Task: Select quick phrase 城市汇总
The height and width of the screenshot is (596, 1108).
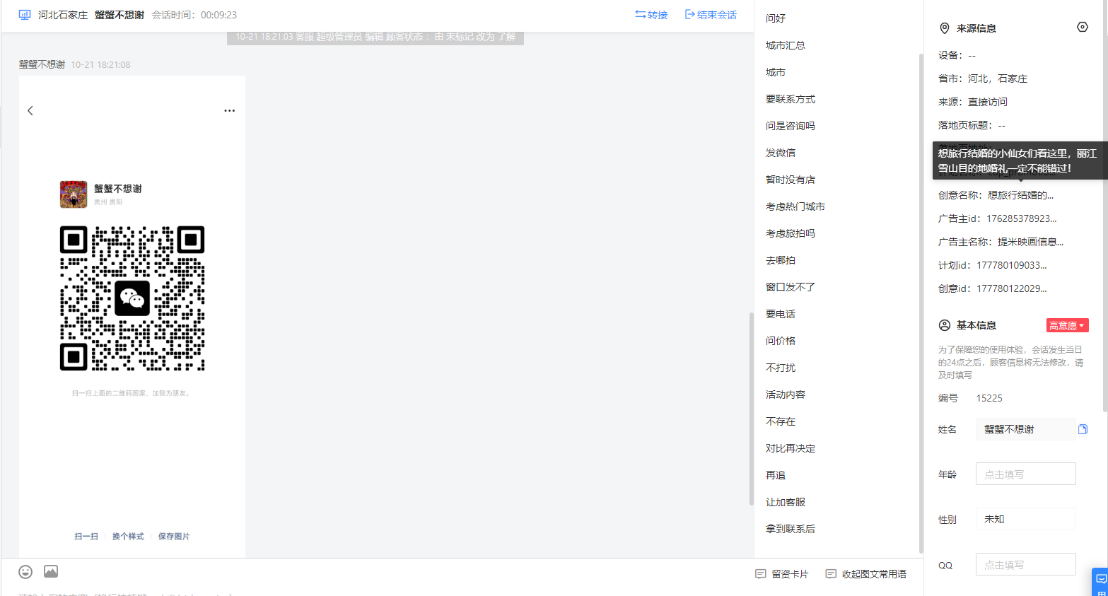Action: pyautogui.click(x=786, y=45)
